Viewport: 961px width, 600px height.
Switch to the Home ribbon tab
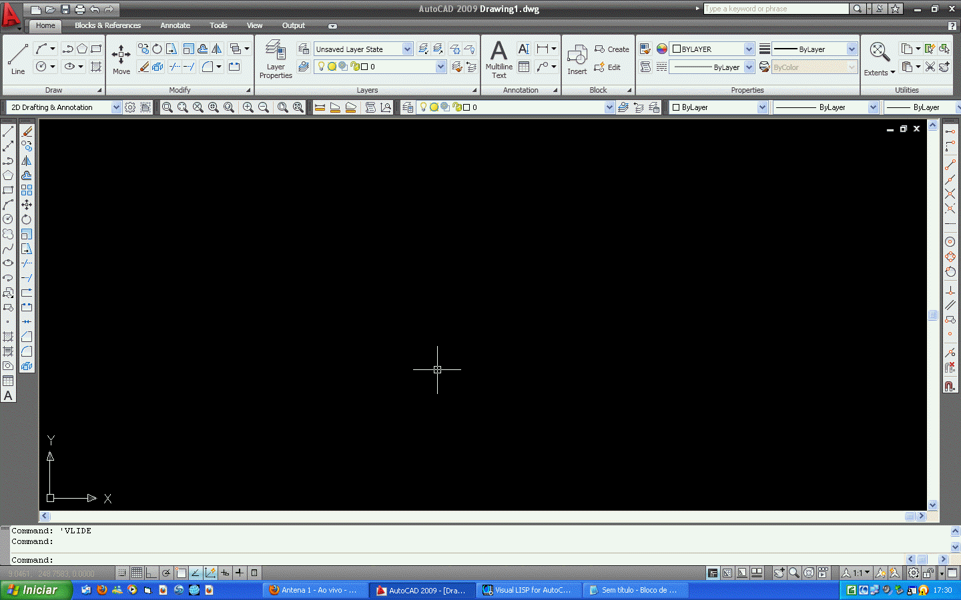(45, 25)
